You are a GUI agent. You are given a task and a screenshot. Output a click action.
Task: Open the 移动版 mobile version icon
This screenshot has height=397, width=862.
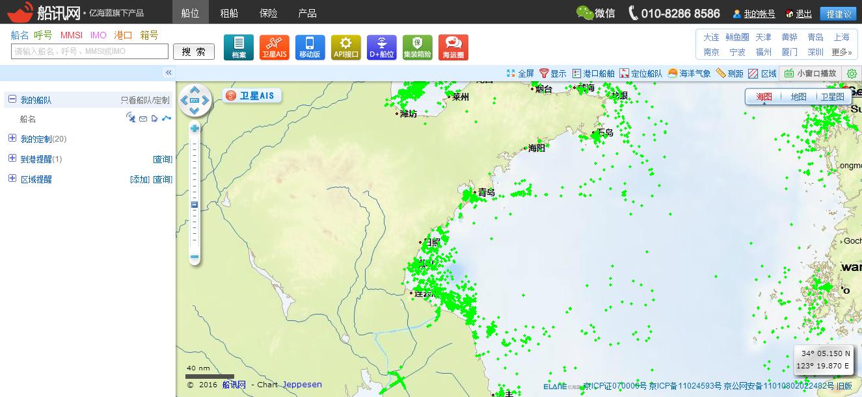tap(310, 47)
